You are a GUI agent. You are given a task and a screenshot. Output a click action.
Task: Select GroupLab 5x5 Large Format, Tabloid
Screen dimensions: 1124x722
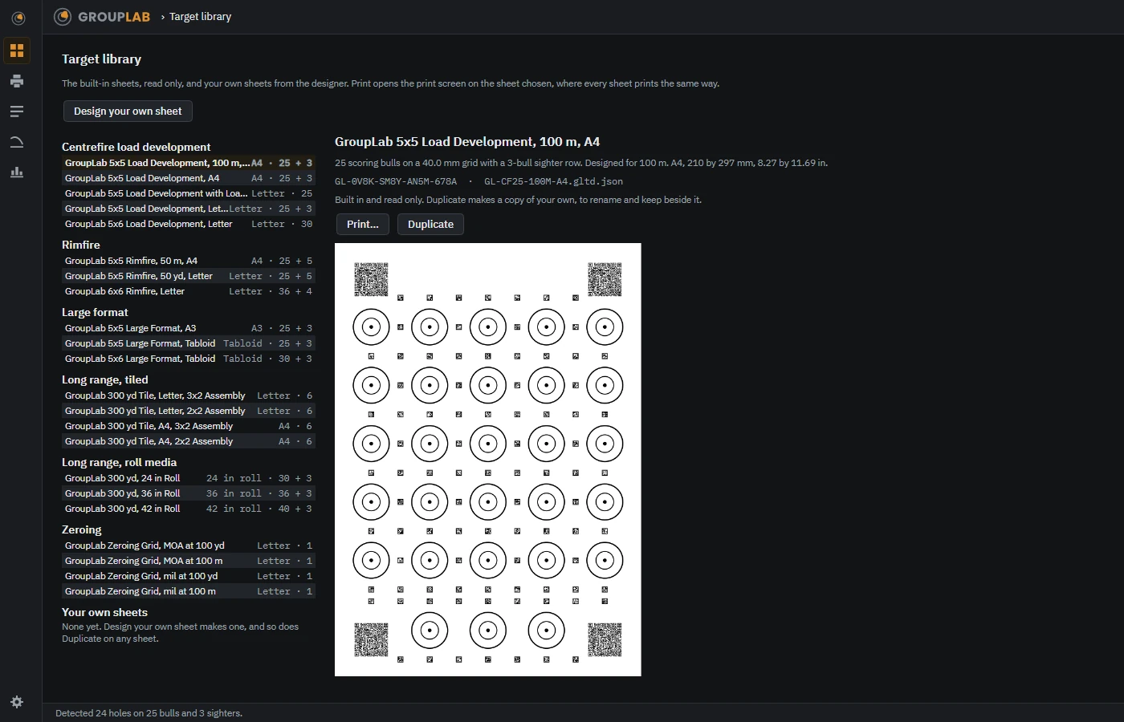click(x=189, y=343)
